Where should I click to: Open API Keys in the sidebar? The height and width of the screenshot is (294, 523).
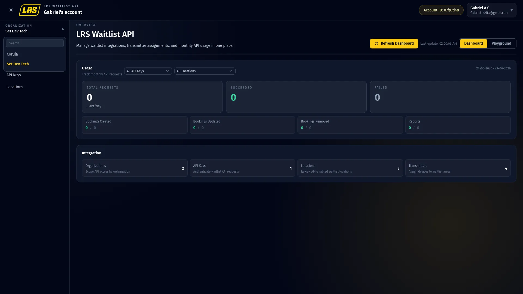click(14, 75)
